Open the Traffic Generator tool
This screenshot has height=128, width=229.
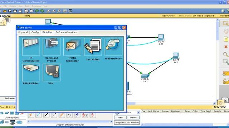coord(72,47)
